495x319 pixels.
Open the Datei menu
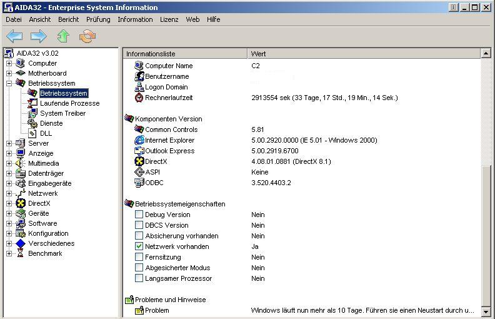tap(14, 19)
